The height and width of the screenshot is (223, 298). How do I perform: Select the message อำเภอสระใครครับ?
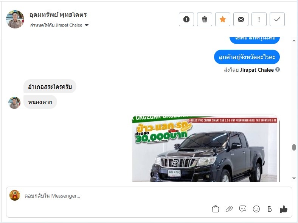(x=50, y=86)
